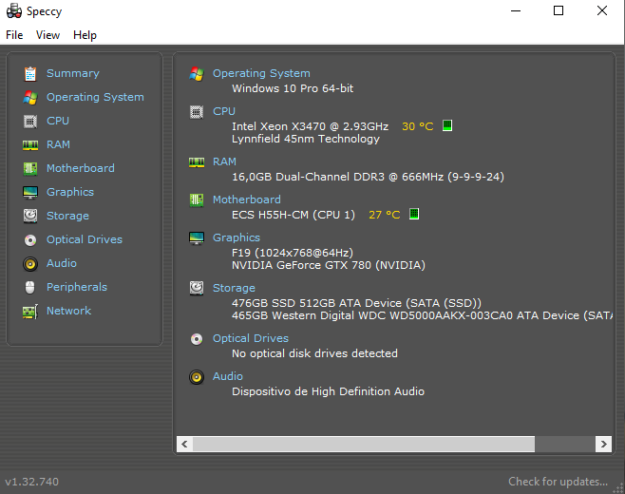This screenshot has height=494, width=625.
Task: Click the CPU chip icon in summary panel
Action: 197,112
